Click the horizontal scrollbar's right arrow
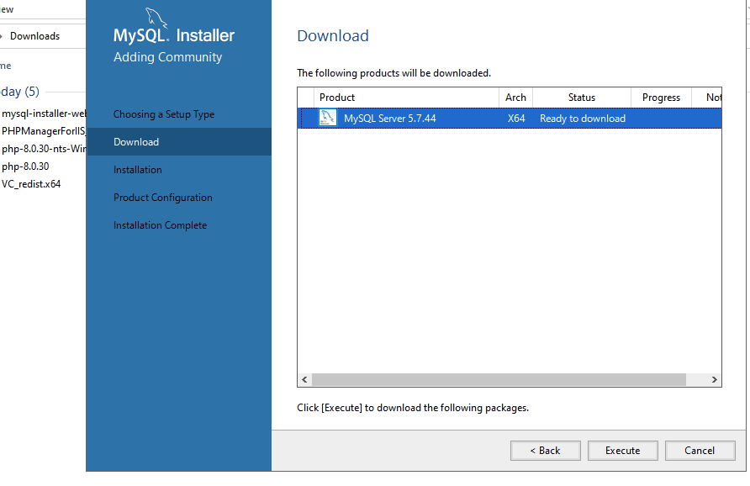This screenshot has width=750, height=486. tap(715, 380)
